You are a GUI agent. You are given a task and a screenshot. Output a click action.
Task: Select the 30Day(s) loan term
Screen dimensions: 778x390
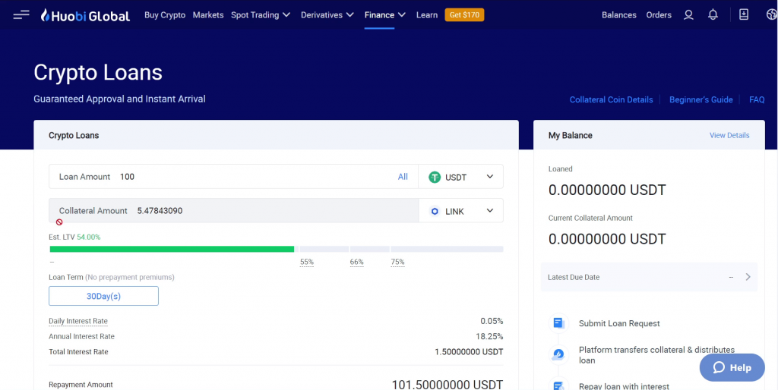(103, 297)
